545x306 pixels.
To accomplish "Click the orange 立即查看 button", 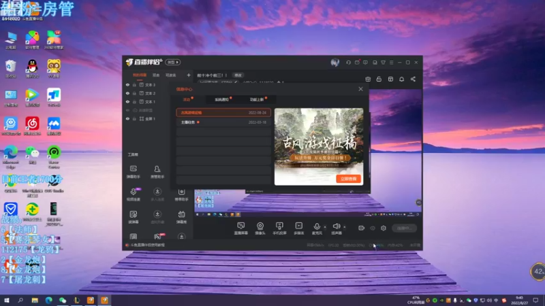I will tap(348, 179).
